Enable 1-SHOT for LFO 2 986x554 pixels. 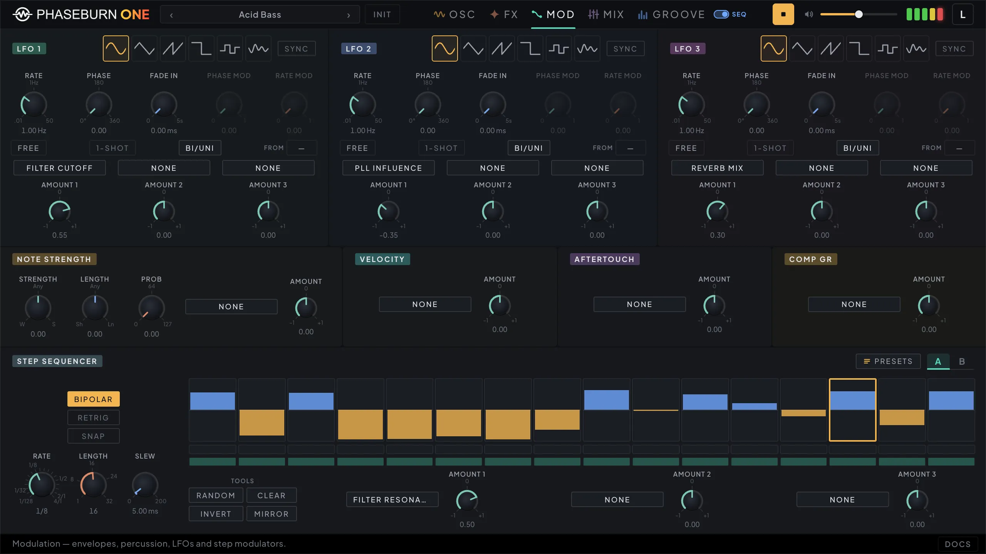[441, 148]
